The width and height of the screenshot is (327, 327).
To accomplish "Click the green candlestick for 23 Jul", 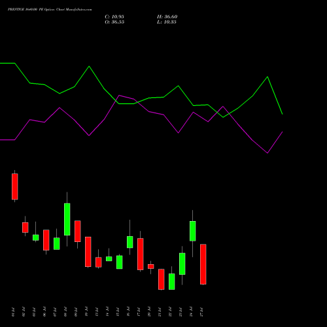I will point(182,264).
